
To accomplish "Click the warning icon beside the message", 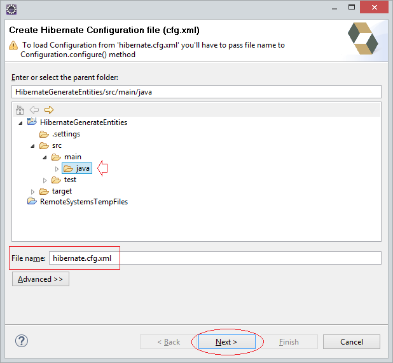I will [13, 46].
